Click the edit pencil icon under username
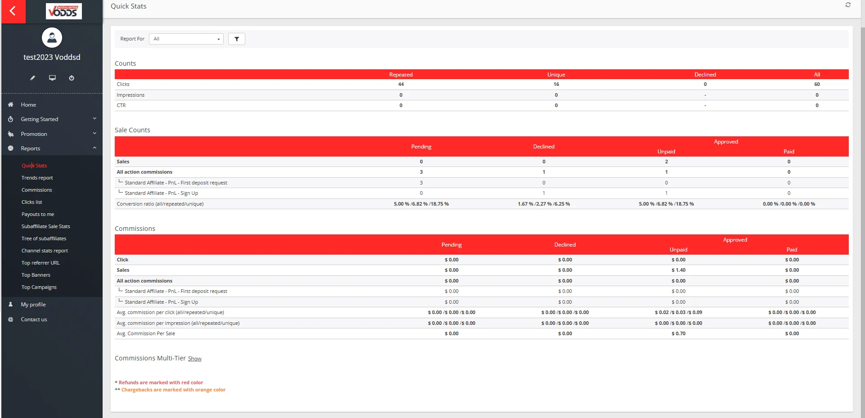Image resolution: width=865 pixels, height=418 pixels. point(32,78)
